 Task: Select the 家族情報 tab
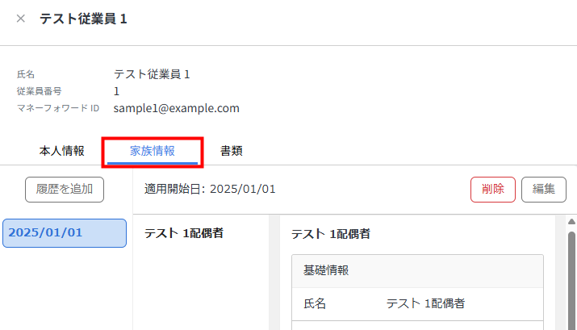[x=153, y=150]
